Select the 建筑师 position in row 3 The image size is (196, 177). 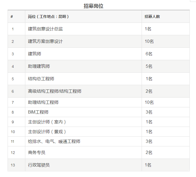coord(35,54)
